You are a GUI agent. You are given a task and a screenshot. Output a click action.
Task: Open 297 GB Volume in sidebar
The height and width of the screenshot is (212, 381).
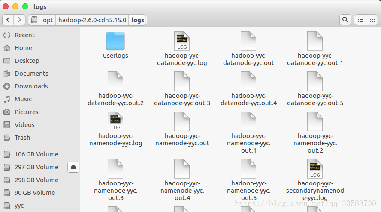pos(33,167)
